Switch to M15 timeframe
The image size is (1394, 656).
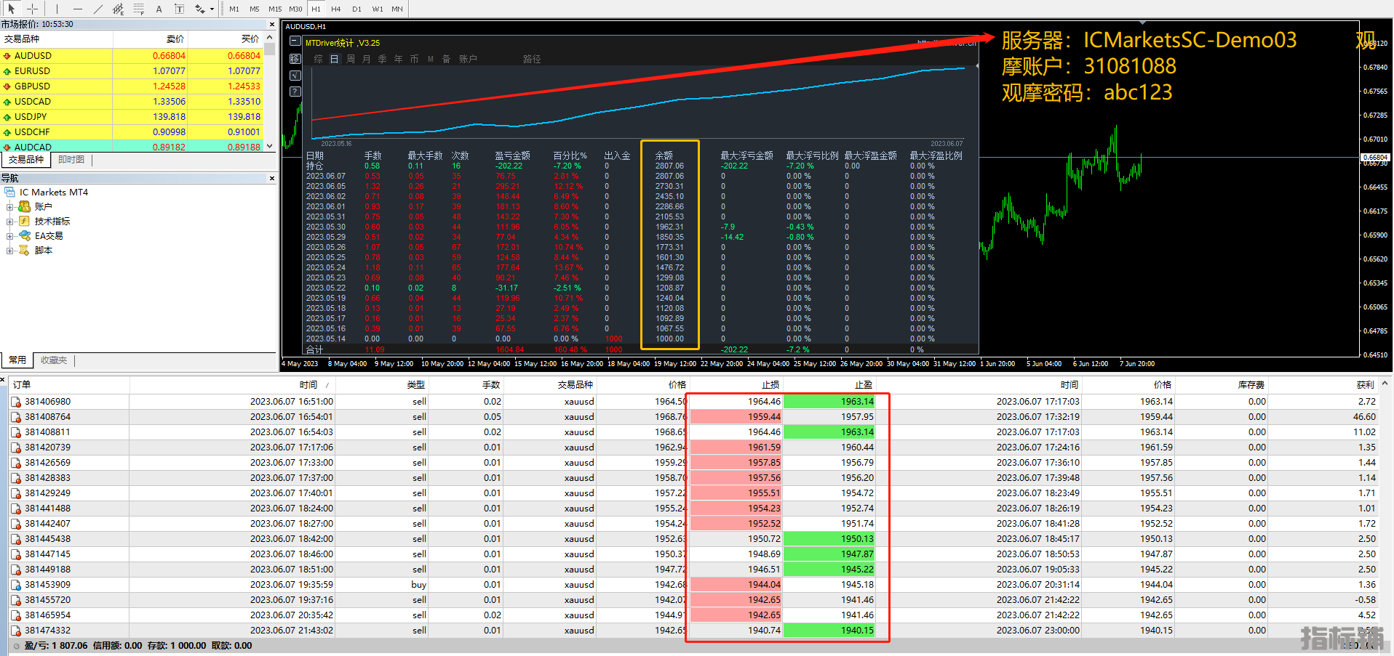tap(275, 9)
